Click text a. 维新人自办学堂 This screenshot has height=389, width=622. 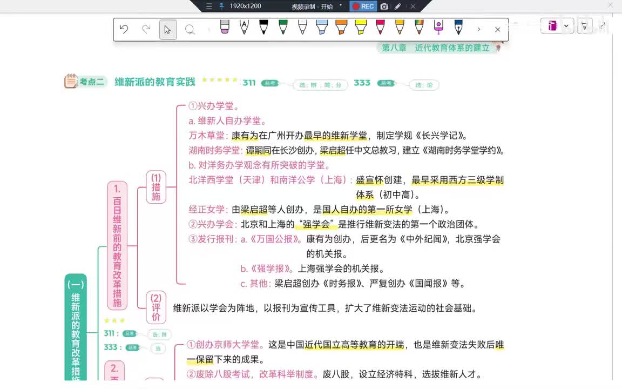tap(228, 120)
